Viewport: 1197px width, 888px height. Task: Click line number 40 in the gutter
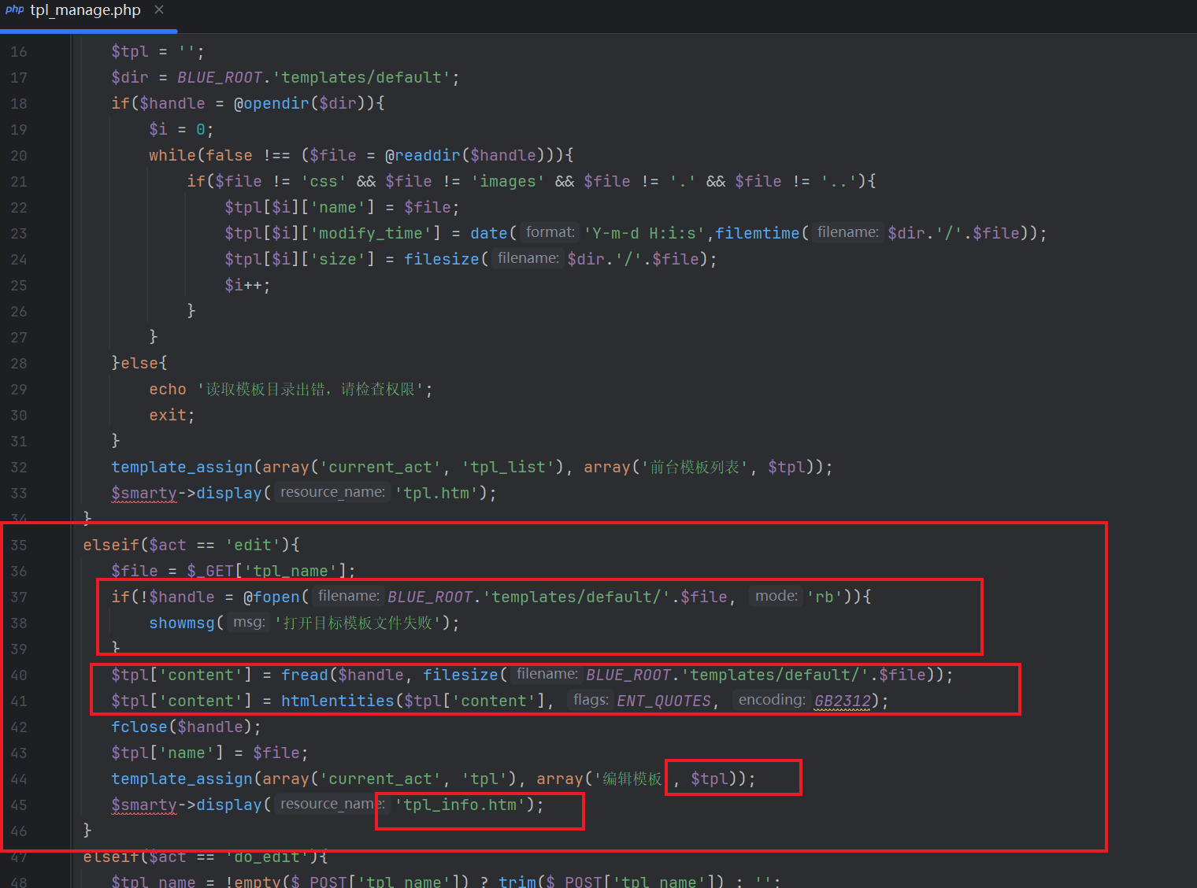pos(19,675)
